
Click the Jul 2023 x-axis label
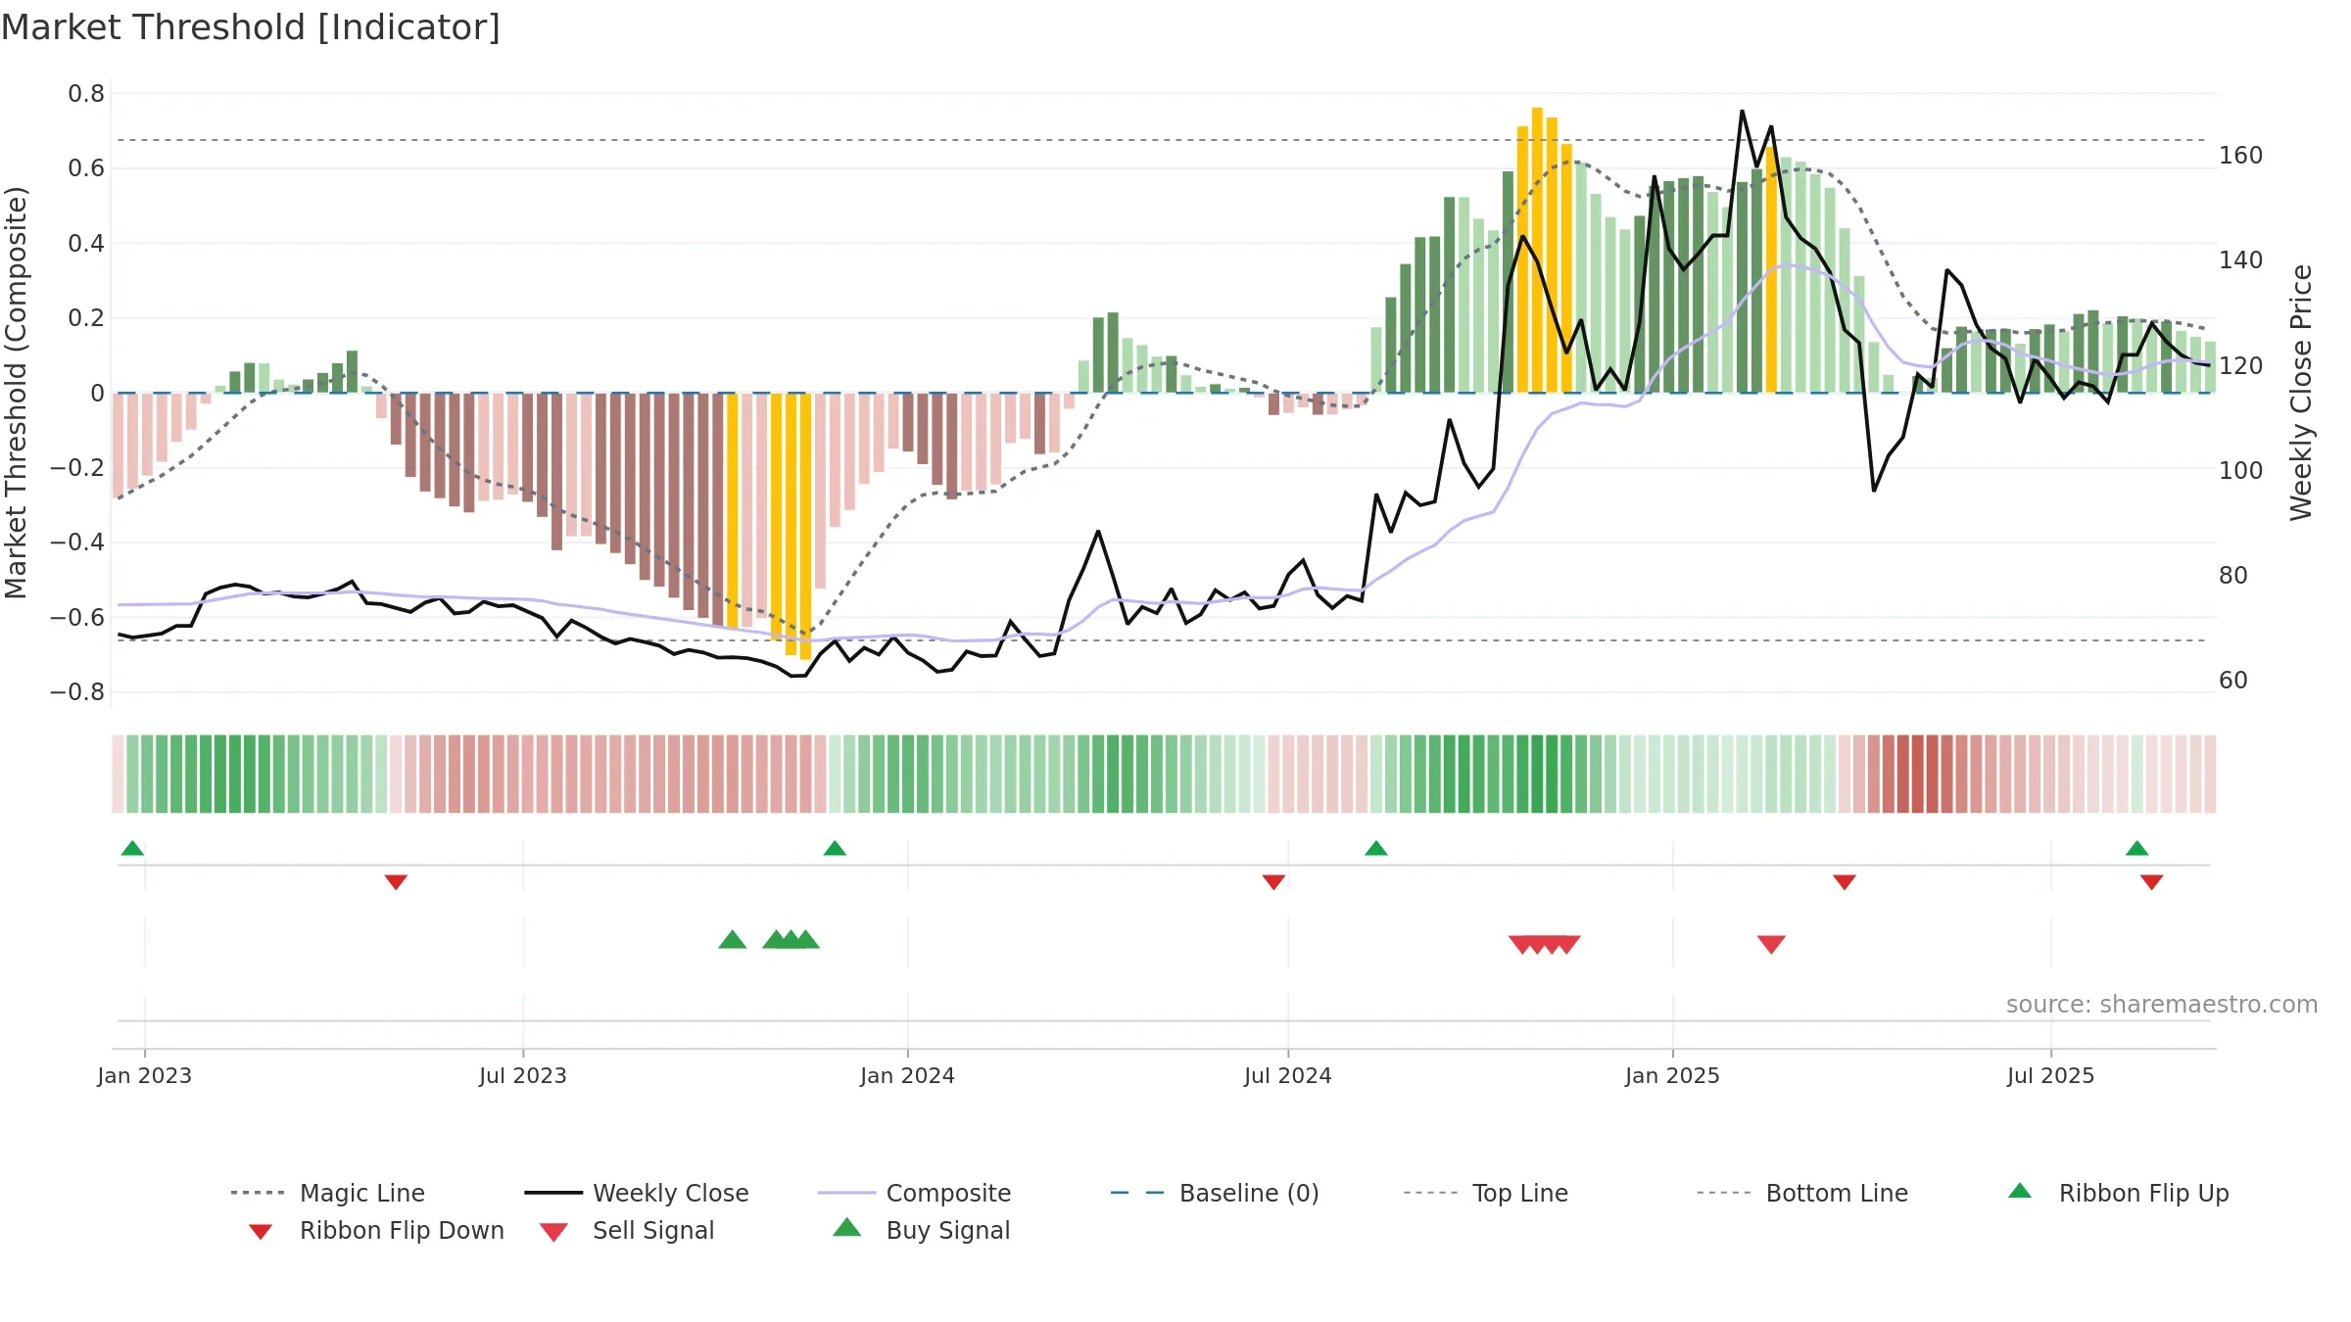(x=523, y=1075)
